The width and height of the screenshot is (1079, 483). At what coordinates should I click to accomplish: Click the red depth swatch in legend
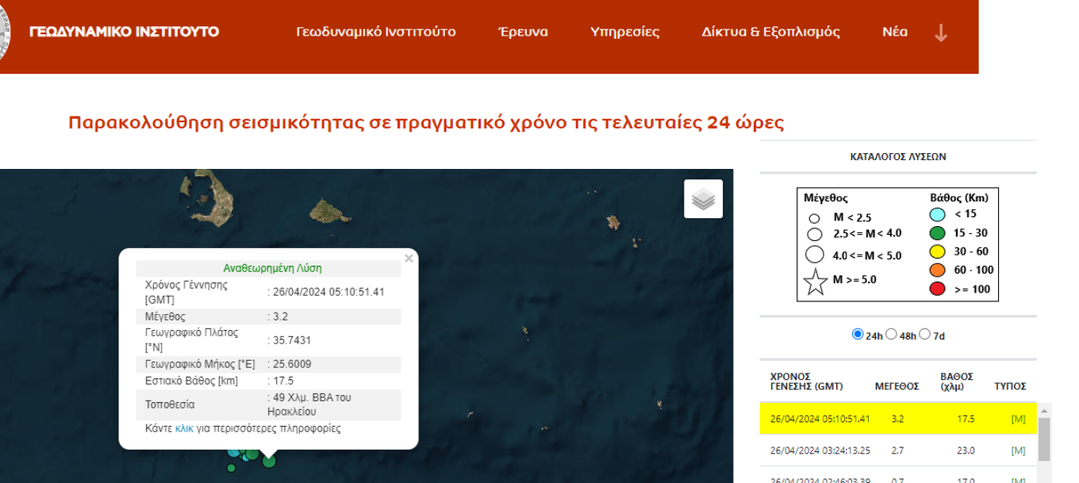937,289
